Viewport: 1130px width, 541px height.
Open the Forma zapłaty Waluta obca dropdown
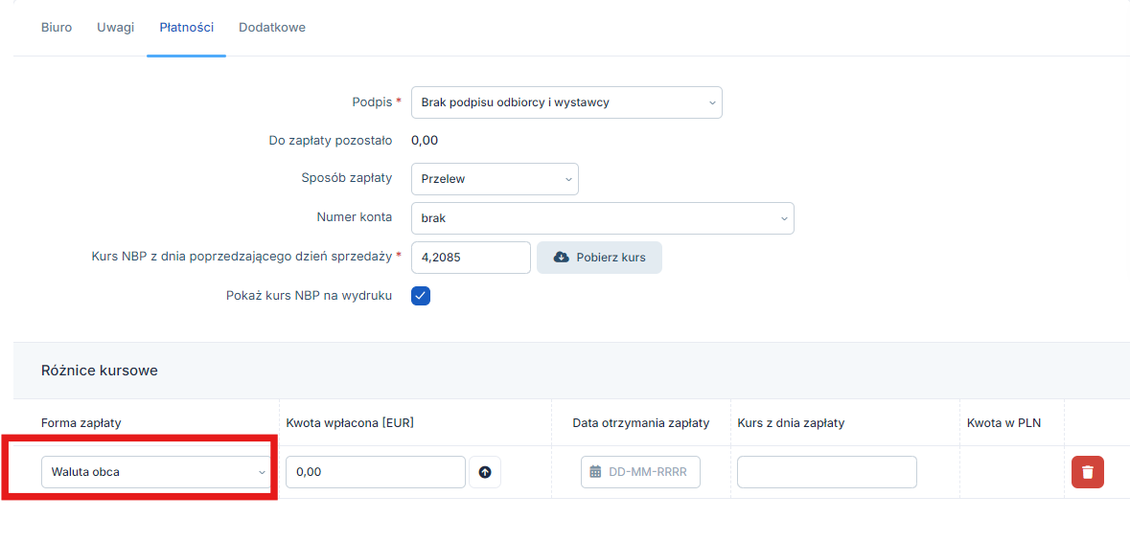155,472
